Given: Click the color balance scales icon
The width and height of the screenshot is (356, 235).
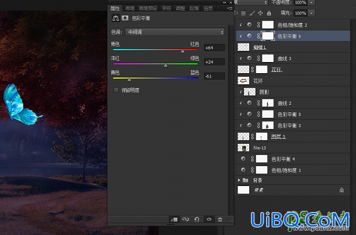Looking at the screenshot, I should pyautogui.click(x=115, y=18).
